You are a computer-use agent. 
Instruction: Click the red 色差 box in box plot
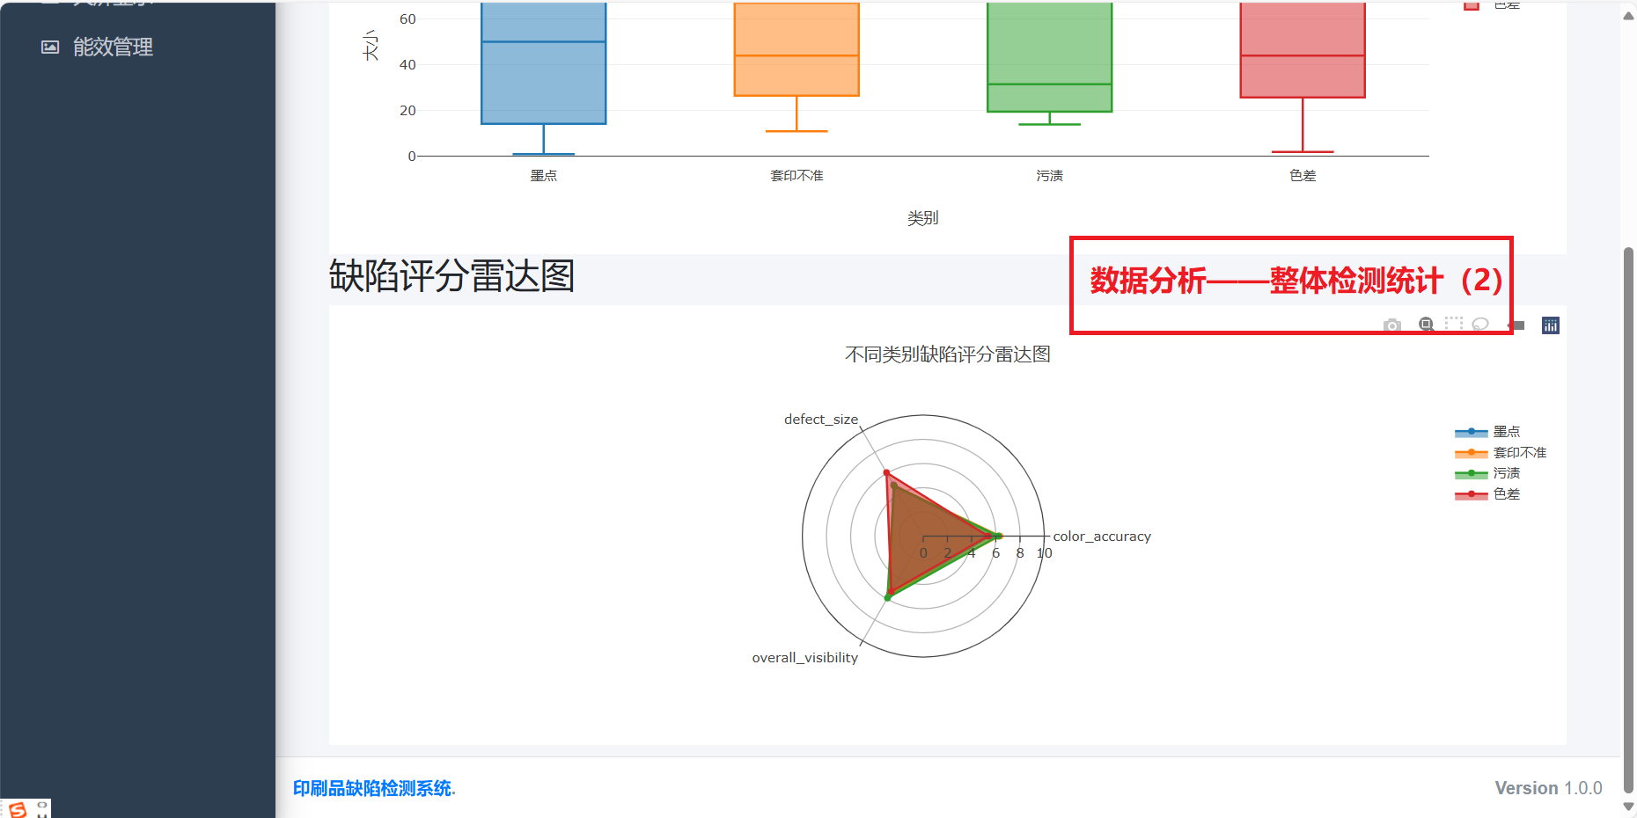tap(1303, 50)
